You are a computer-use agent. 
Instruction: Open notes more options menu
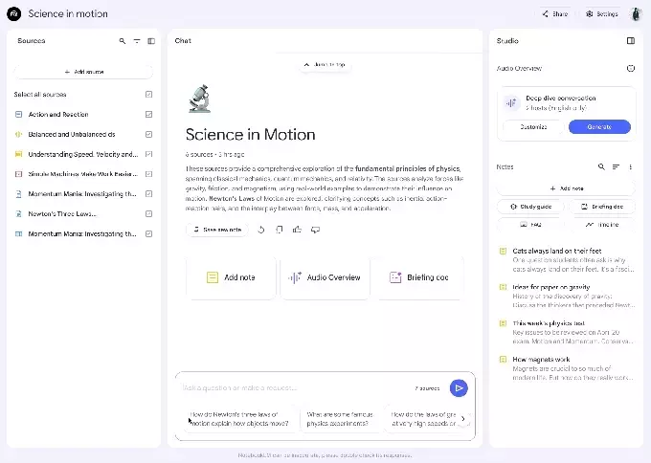tap(630, 166)
